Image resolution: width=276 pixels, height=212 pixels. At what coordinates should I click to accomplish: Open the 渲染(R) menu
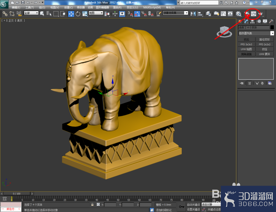(x=117, y=7)
